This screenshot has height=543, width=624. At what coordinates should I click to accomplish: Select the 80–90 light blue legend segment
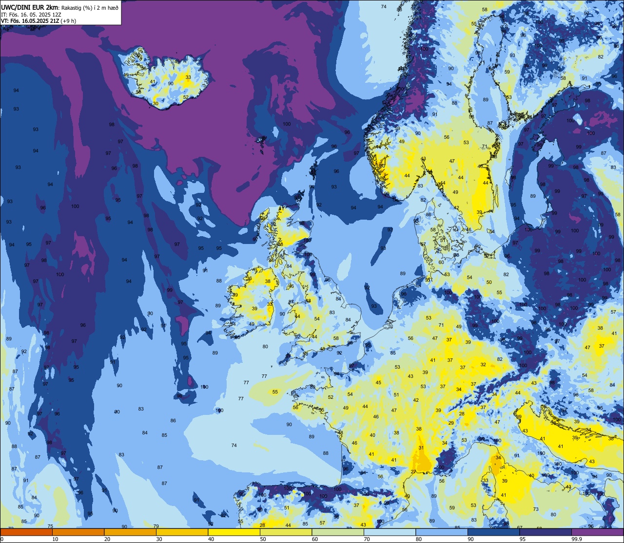[442, 532]
